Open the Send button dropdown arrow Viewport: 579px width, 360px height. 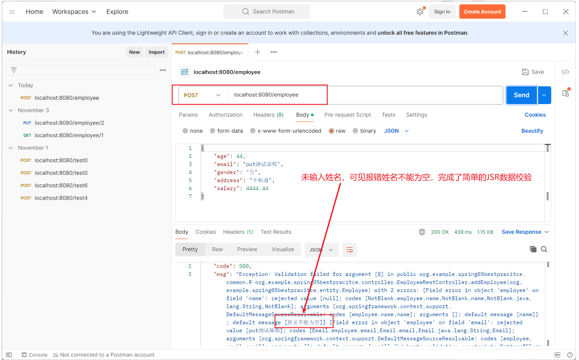click(544, 95)
